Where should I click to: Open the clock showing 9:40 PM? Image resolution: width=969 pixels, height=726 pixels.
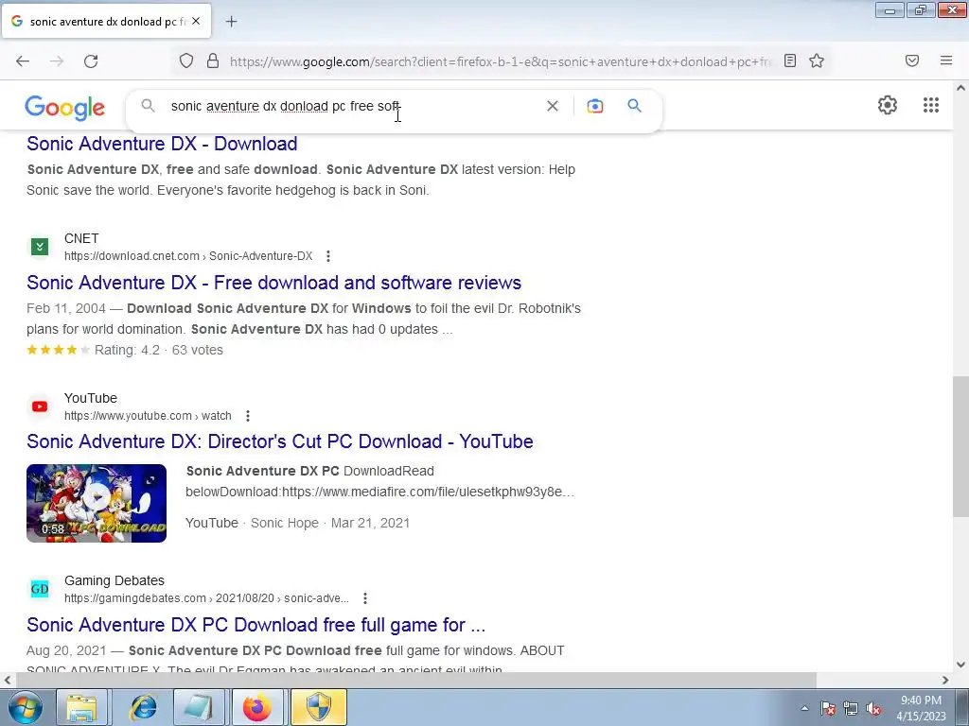[921, 707]
